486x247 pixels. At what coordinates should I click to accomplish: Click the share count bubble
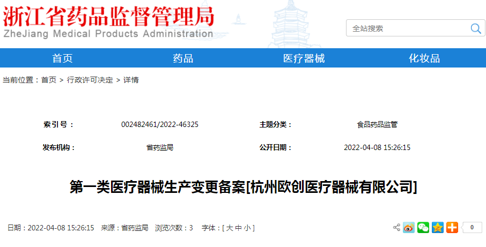[472, 228]
